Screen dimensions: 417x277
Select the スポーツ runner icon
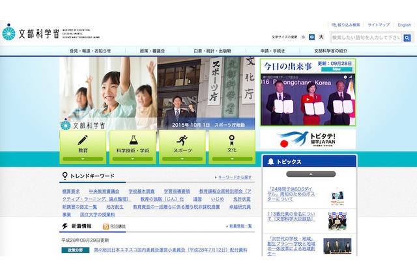pos(182,140)
